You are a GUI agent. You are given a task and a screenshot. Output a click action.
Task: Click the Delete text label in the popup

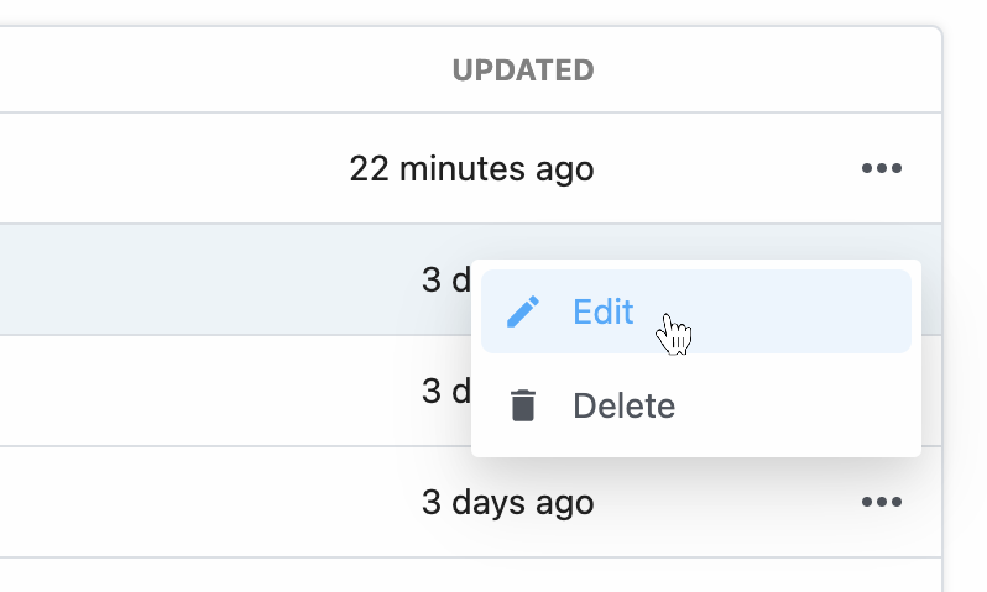[x=624, y=406]
